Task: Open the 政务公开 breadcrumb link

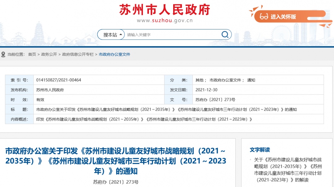Action: (x=49, y=54)
